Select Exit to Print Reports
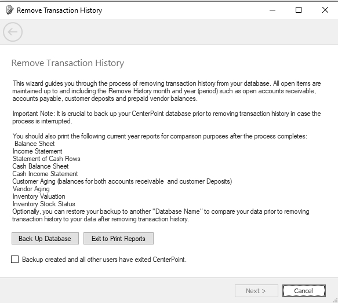Image resolution: width=338 pixels, height=303 pixels. pos(118,238)
